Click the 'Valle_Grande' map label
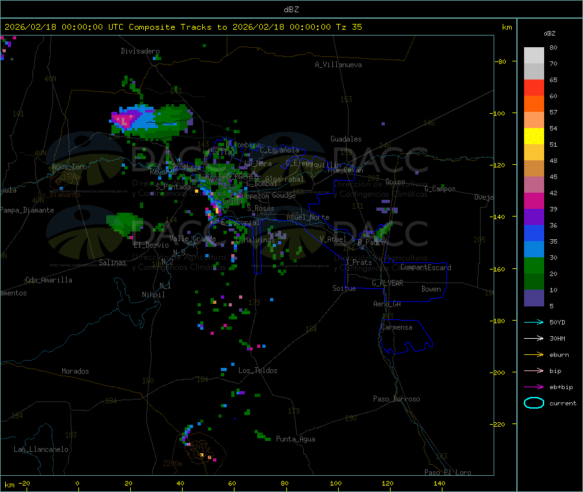The image size is (583, 492). [x=192, y=239]
